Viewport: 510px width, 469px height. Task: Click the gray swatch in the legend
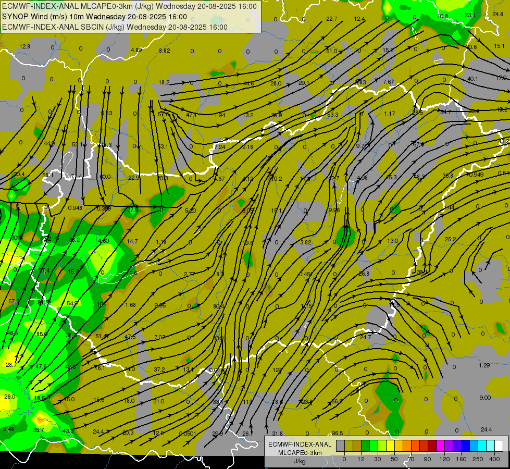(340, 446)
